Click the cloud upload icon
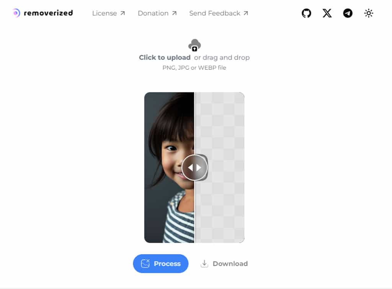 click(x=194, y=45)
